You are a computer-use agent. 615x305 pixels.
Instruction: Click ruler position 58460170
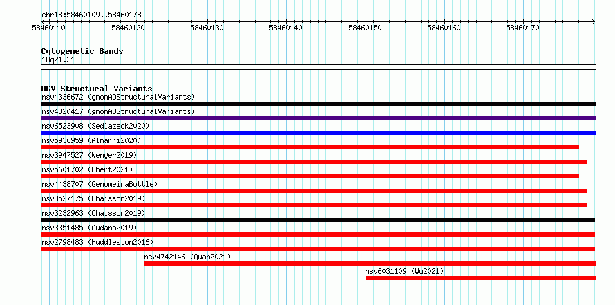523,28
